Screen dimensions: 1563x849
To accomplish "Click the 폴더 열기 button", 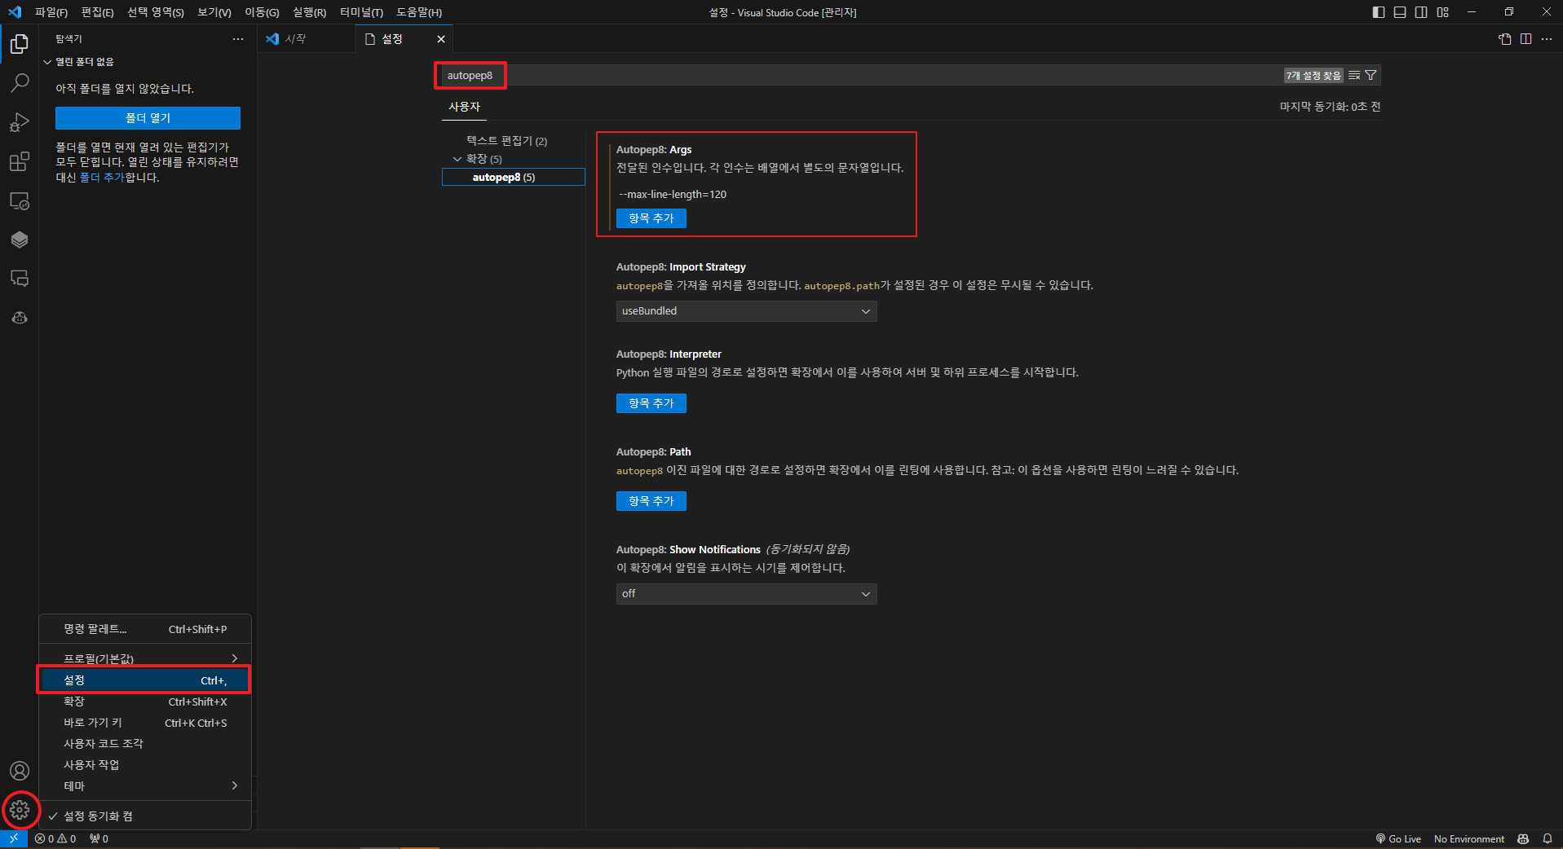I will pyautogui.click(x=148, y=118).
